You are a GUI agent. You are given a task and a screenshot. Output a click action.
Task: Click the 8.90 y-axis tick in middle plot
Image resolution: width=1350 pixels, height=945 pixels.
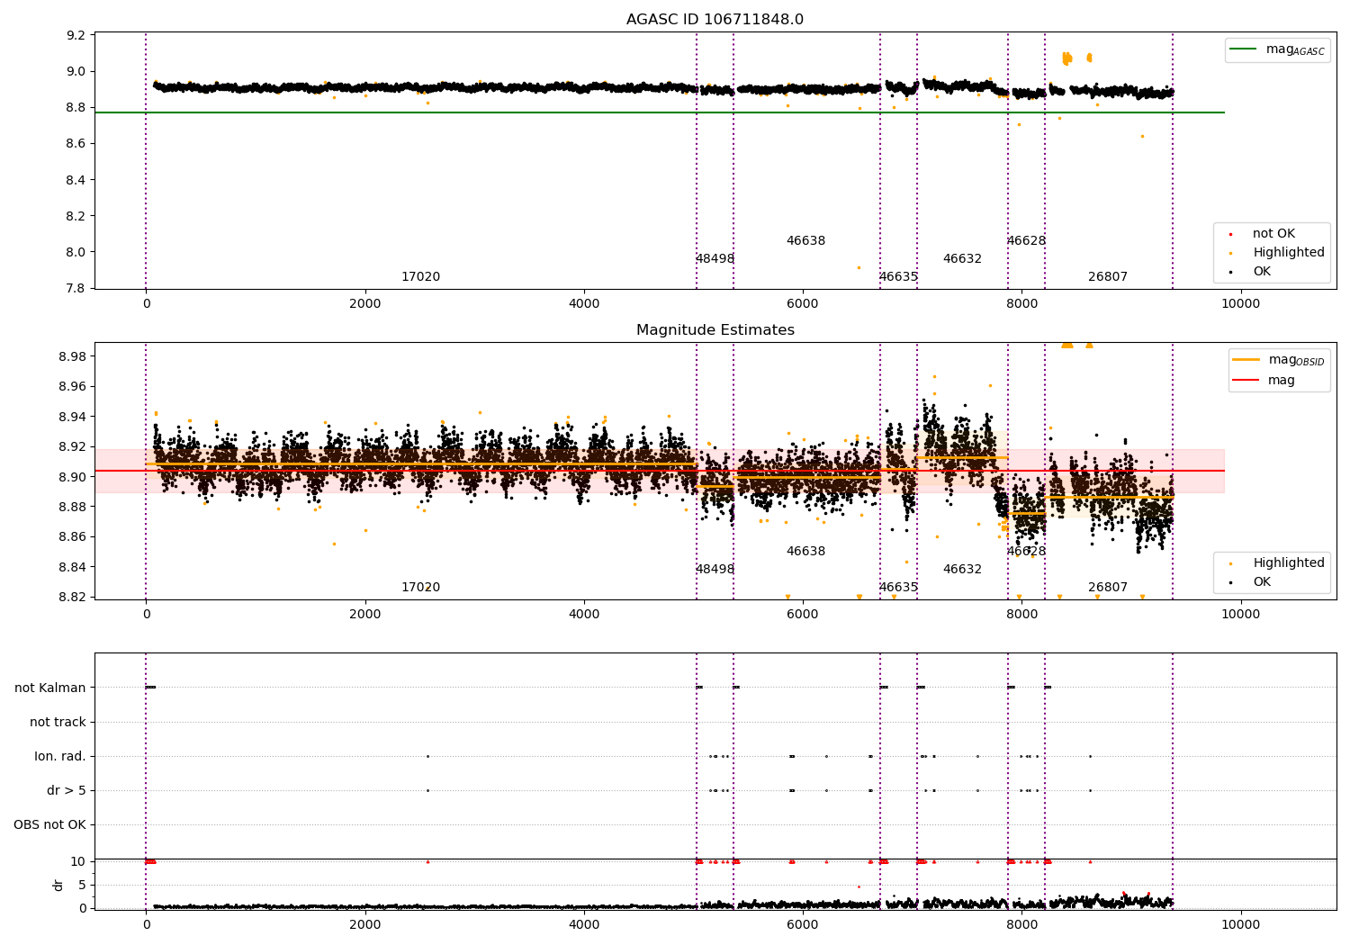pyautogui.click(x=73, y=477)
